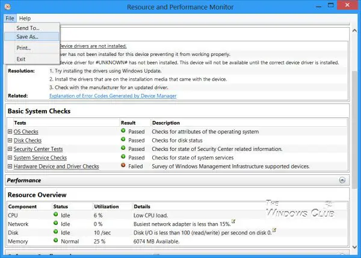Click the app icon in the title bar

point(7,7)
